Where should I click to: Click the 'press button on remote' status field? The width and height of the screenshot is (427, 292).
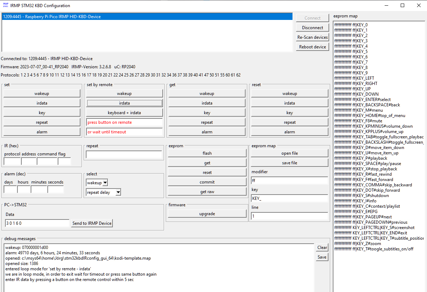(x=124, y=122)
